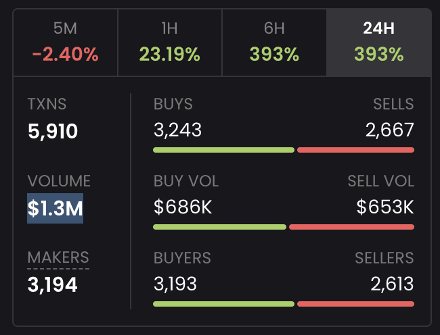Click the green buy volume bar

220,227
